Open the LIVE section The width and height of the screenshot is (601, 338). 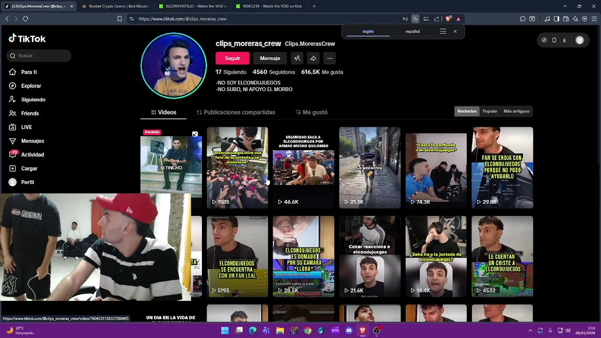tap(26, 127)
